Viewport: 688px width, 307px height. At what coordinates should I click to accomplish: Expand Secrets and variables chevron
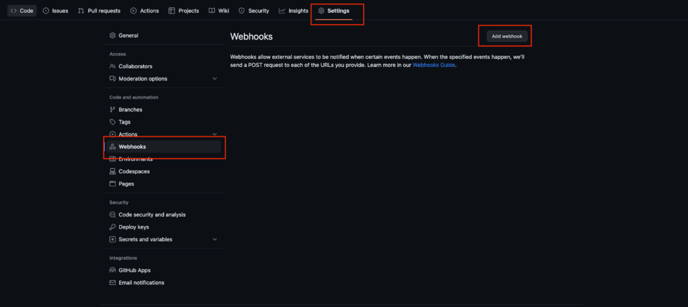click(x=214, y=239)
